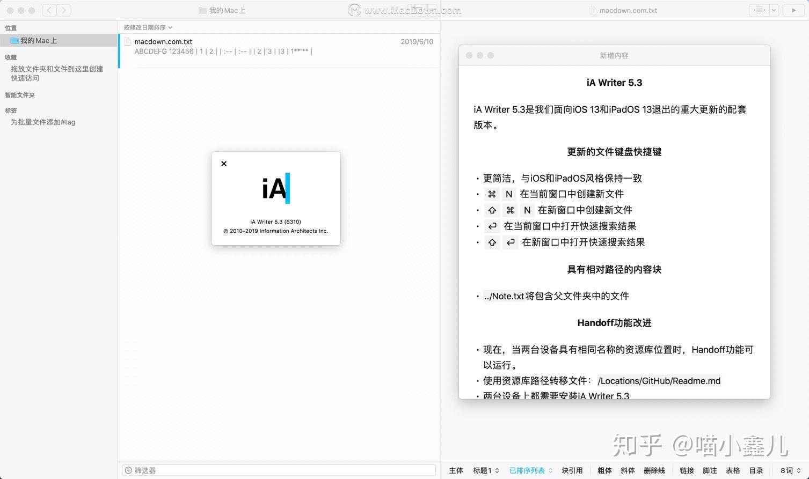Add strikethrough using 删除线
Image resolution: width=809 pixels, height=479 pixels.
654,470
